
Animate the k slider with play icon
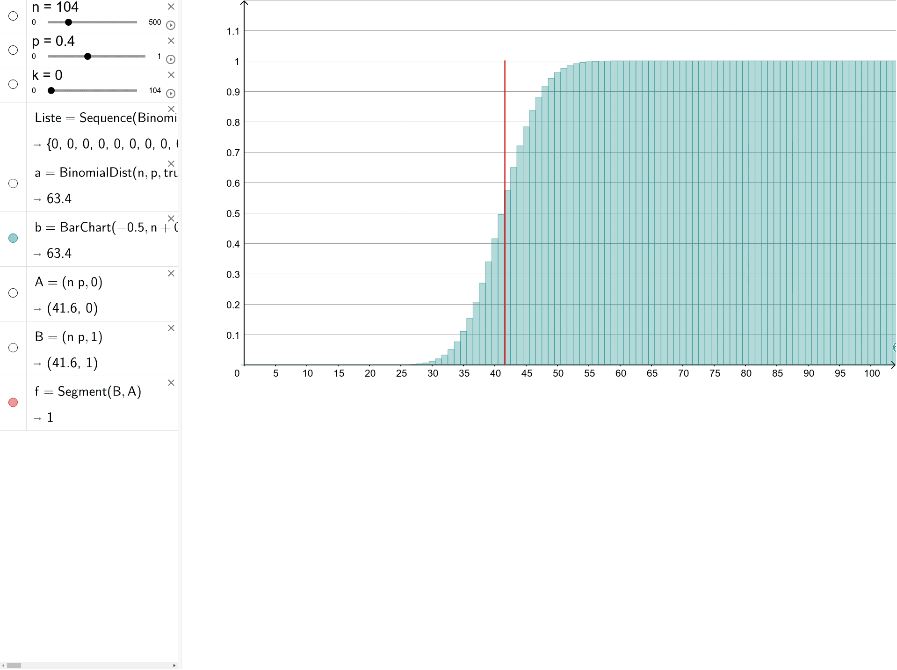[x=171, y=94]
